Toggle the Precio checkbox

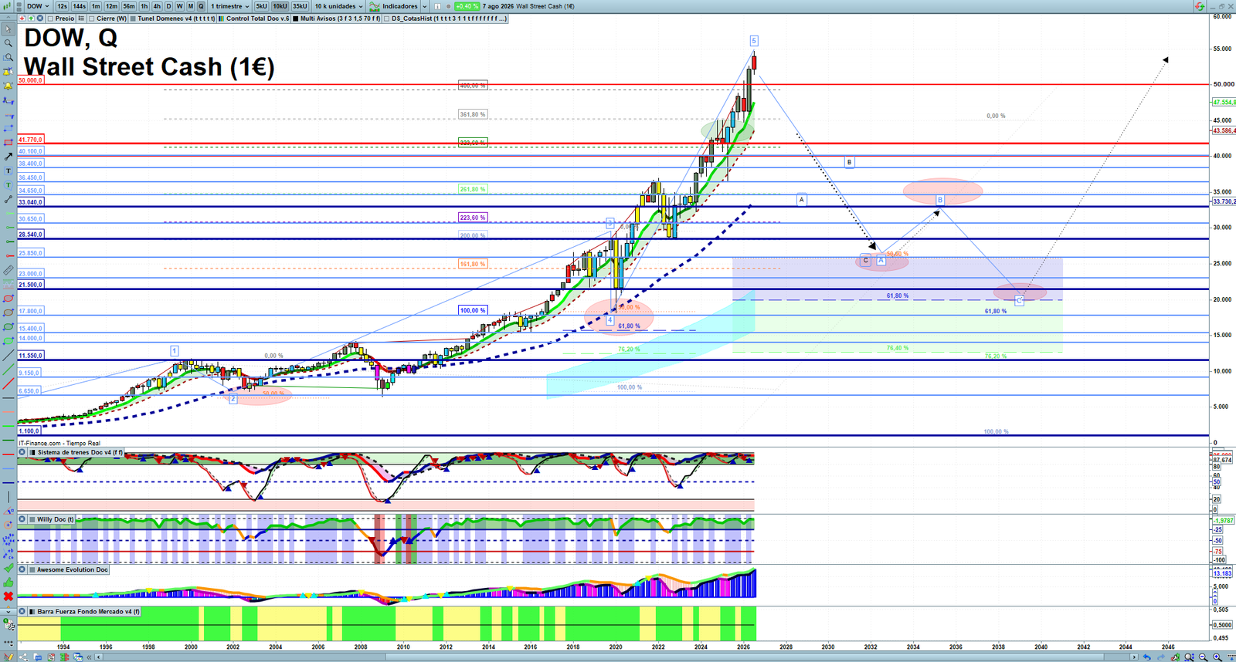[x=50, y=19]
